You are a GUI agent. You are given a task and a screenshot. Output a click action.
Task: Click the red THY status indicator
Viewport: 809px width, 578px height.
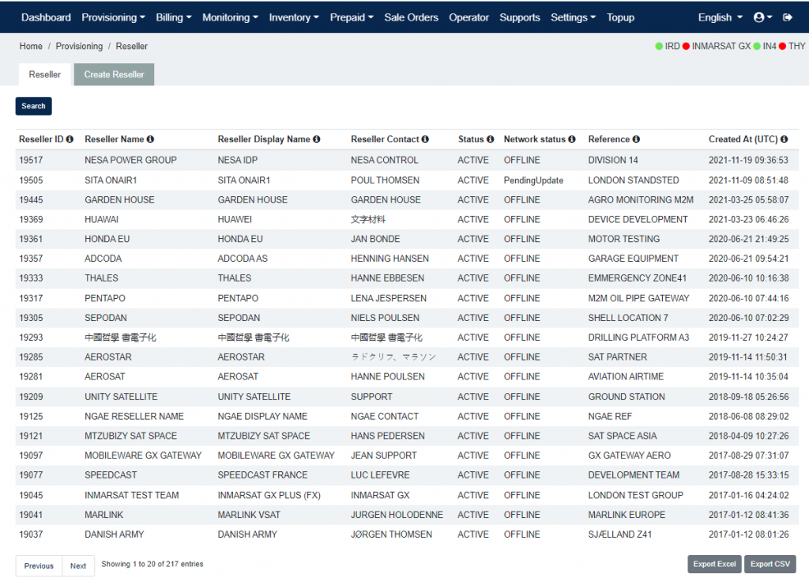click(x=782, y=47)
